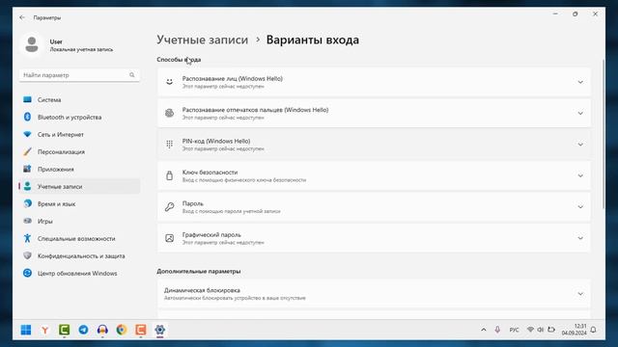Select Учетные записи in sidebar

pyautogui.click(x=79, y=186)
